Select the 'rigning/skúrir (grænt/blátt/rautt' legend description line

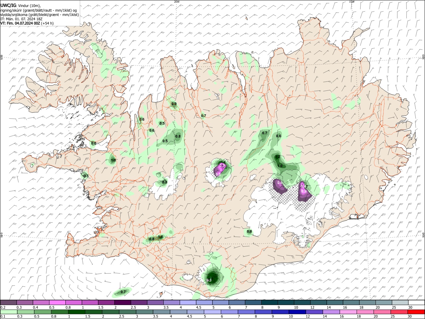[x=39, y=10]
